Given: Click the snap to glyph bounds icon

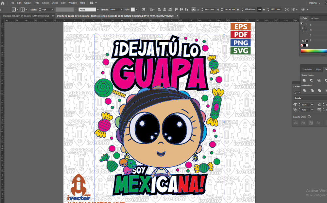Looking at the screenshot, I should 311,123.
